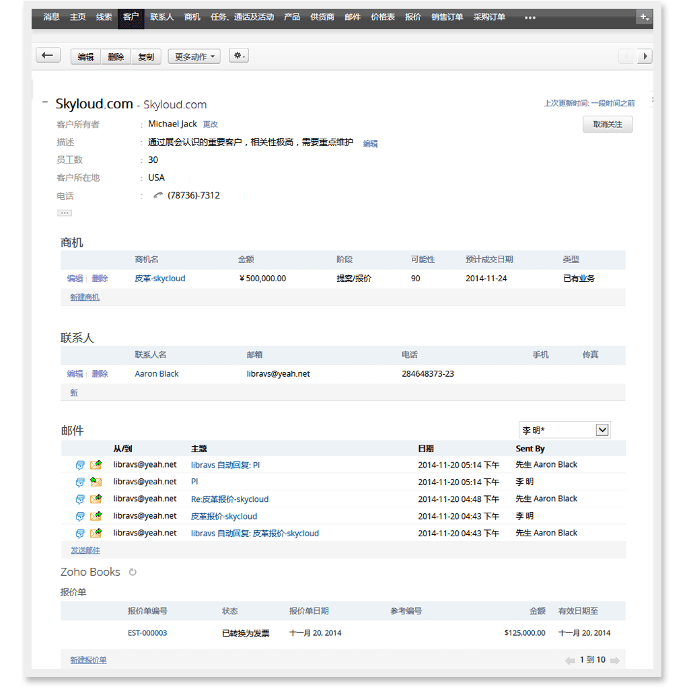Click the 取消关注 button
The image size is (689, 695).
(x=607, y=124)
